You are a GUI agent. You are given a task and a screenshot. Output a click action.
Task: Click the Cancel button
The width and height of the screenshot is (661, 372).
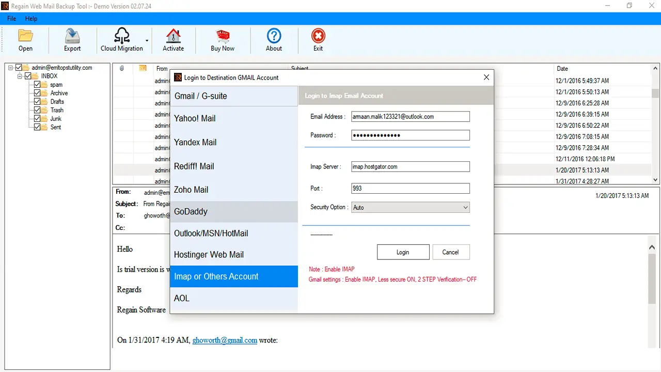(x=450, y=252)
